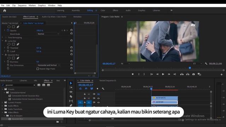The image size is (226, 127).
Task: Create rectangle mask under Gaussian Blur
Action: [13, 58]
